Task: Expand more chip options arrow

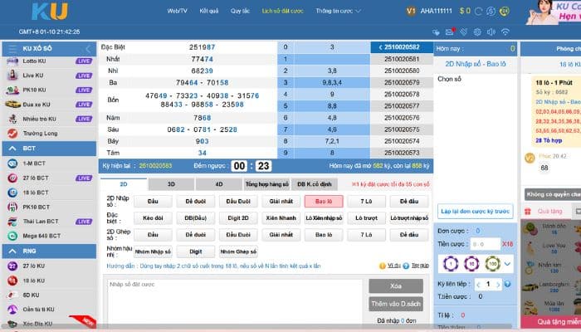Action: click(507, 263)
